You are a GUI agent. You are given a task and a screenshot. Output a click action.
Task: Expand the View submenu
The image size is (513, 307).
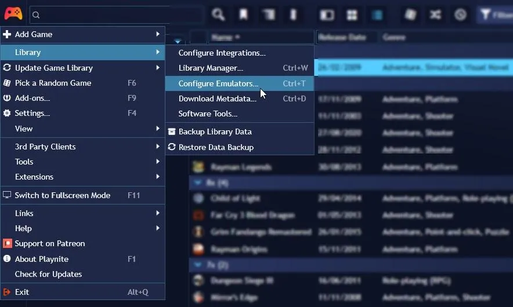[x=82, y=129]
